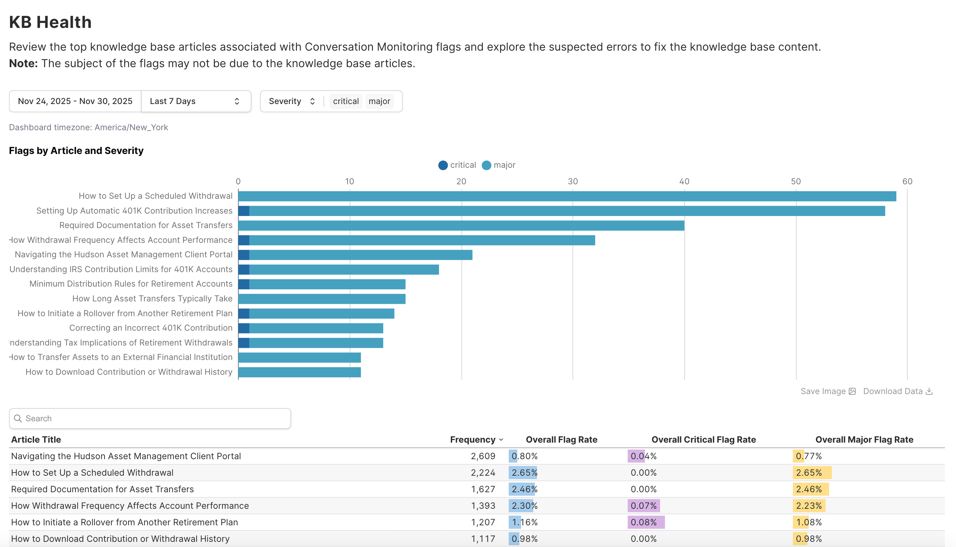Click the Overall Critical Flag Rate header
Image resolution: width=956 pixels, height=547 pixels.
point(704,440)
